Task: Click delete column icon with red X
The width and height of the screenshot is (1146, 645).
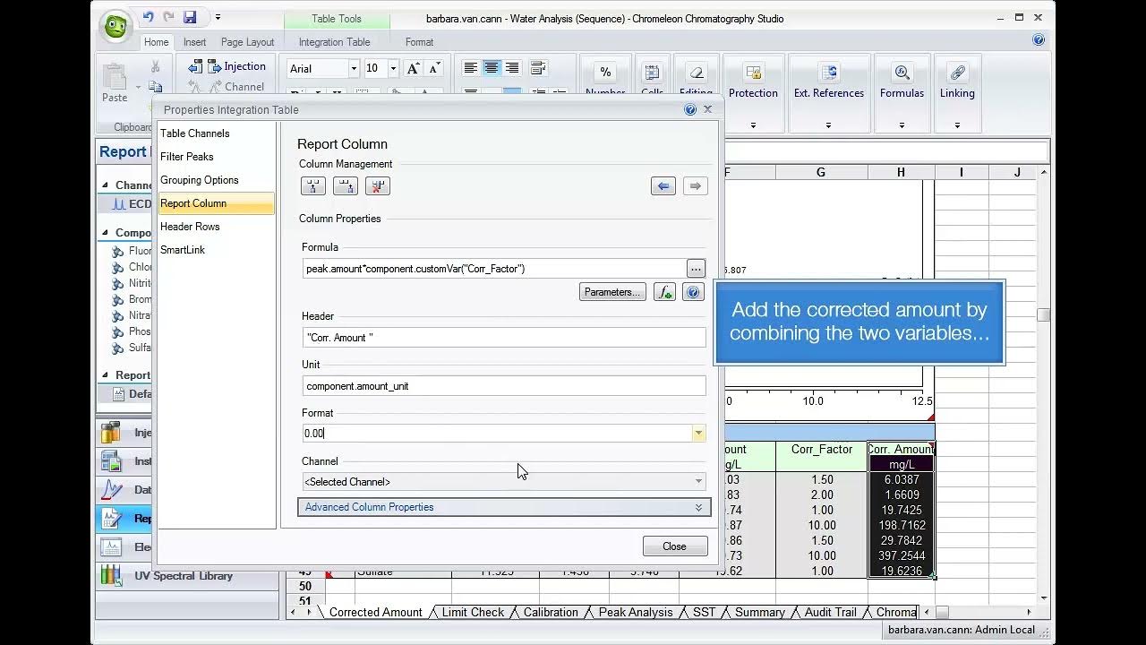Action: [378, 186]
